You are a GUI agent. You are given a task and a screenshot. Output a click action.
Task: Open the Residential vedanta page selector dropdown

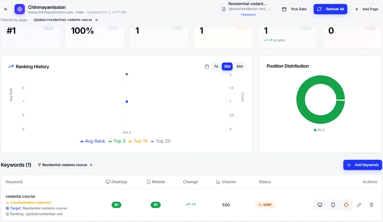(x=246, y=9)
